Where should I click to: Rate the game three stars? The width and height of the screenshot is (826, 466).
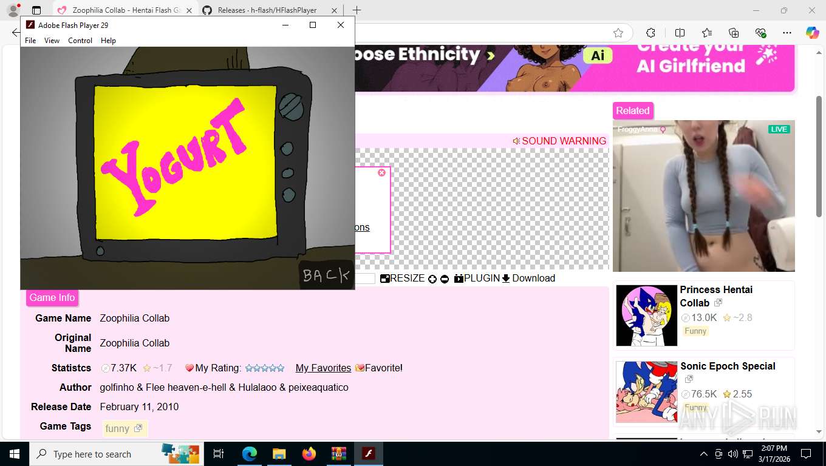(265, 368)
